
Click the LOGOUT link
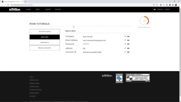click(x=167, y=9)
